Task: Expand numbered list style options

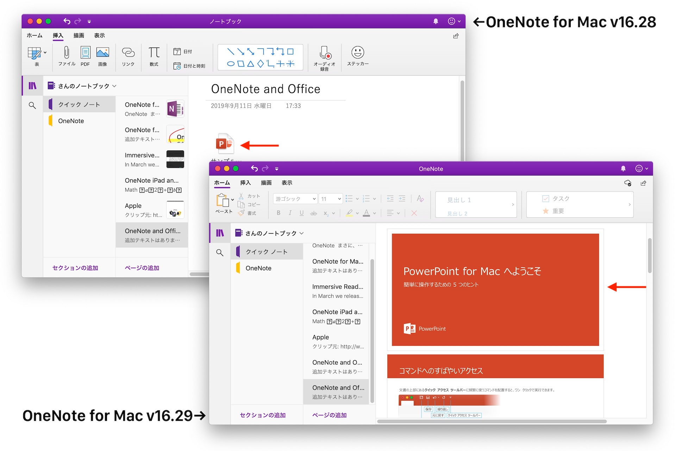Action: (374, 199)
